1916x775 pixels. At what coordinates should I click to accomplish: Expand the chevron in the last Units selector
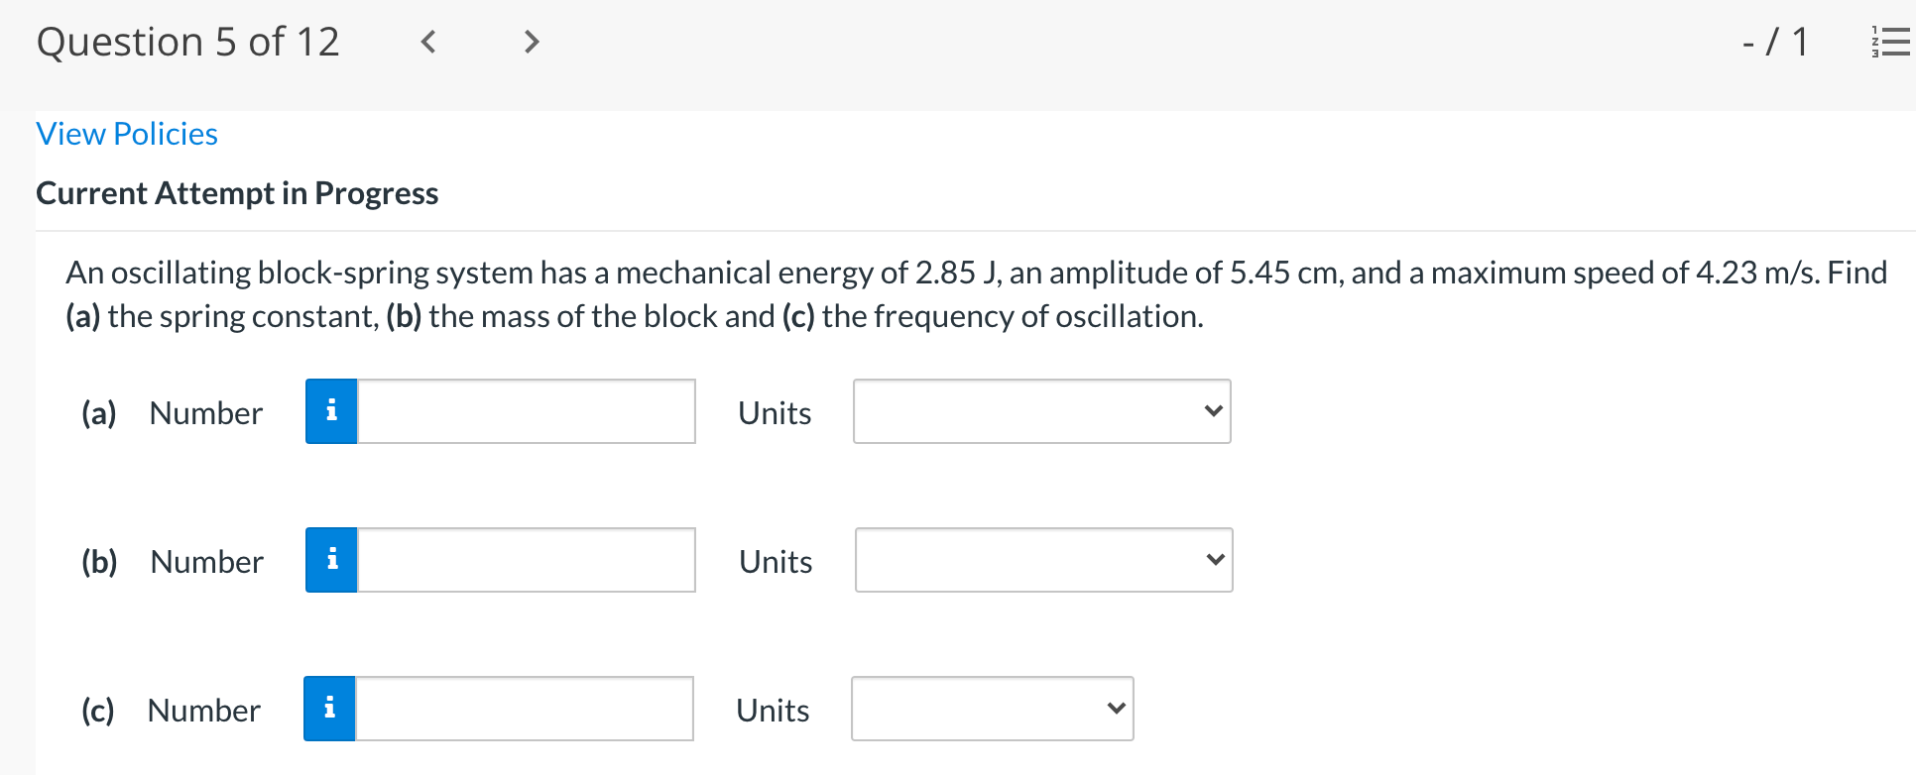click(1117, 708)
